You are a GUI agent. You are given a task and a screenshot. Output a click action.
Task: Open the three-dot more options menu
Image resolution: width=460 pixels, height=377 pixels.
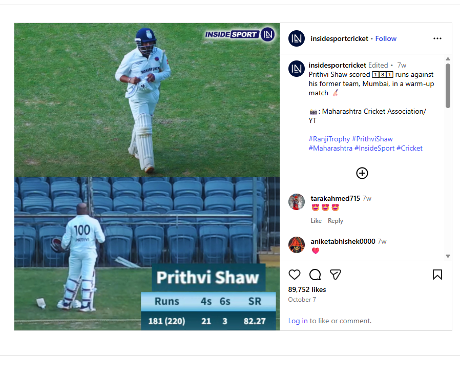(x=437, y=38)
